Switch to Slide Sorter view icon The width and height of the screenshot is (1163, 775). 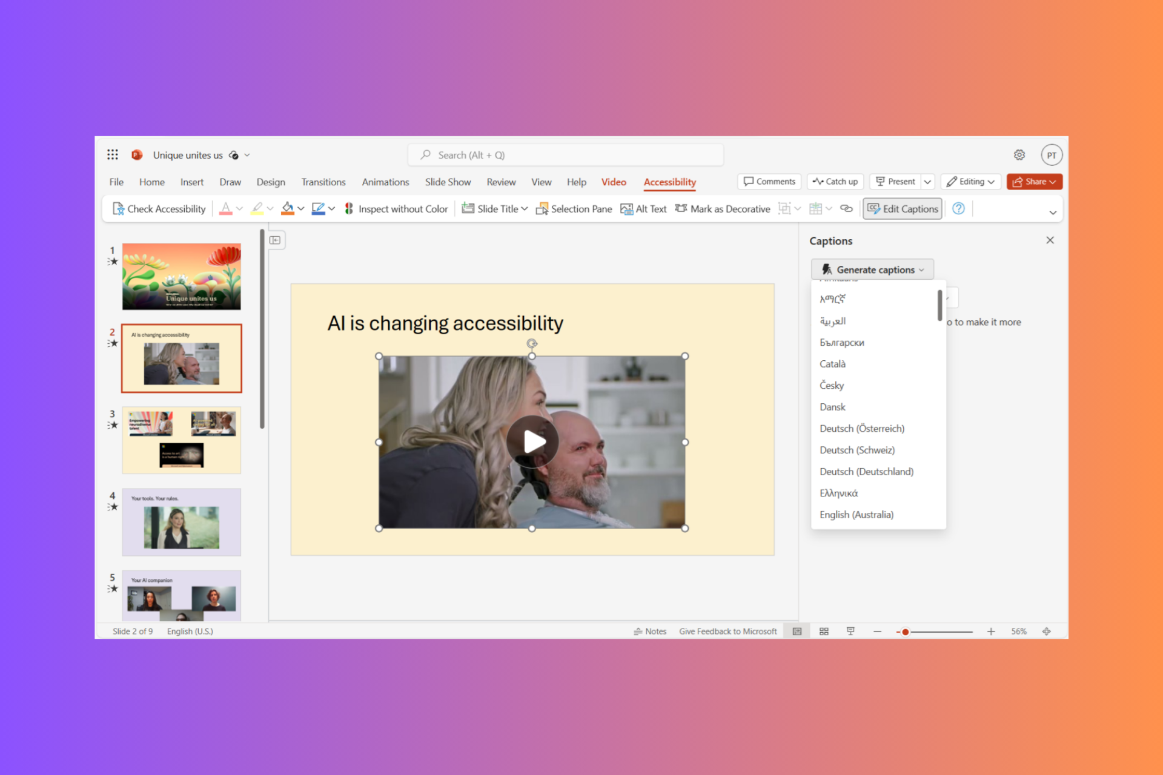point(824,632)
